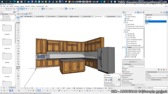This screenshot has height=94, width=168.
Task: Click 'Detailed Shading' in View Properties
Action: [x=128, y=83]
